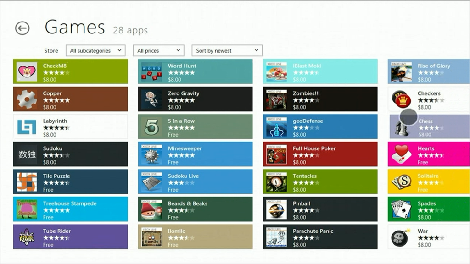The image size is (470, 264).
Task: Click the Tile Puzzle app name
Action: point(56,176)
